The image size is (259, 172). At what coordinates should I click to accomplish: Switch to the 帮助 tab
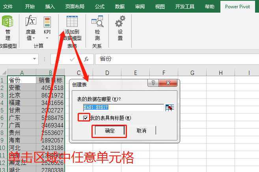tap(209, 6)
